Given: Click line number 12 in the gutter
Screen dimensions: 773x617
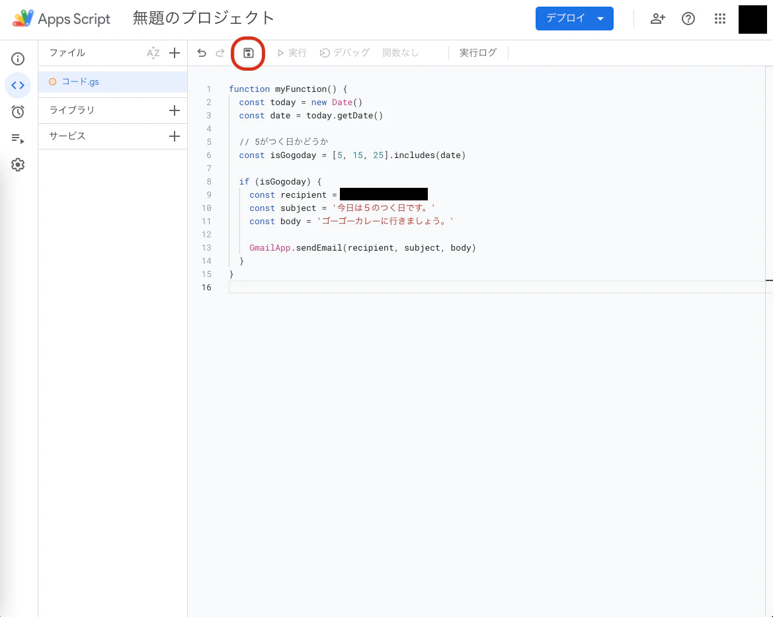Looking at the screenshot, I should coord(206,235).
